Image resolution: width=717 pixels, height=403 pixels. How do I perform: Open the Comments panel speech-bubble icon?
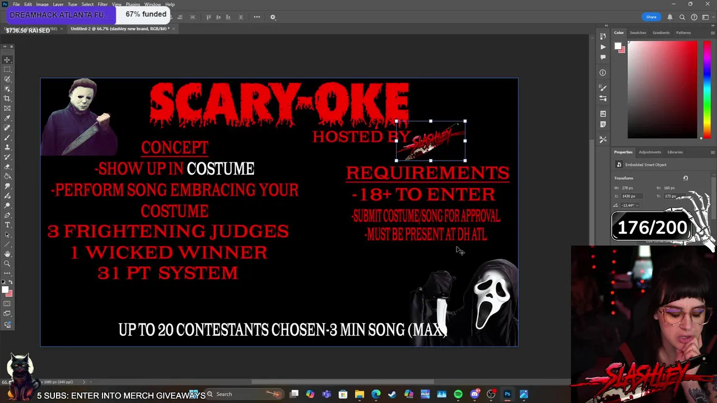point(603,57)
